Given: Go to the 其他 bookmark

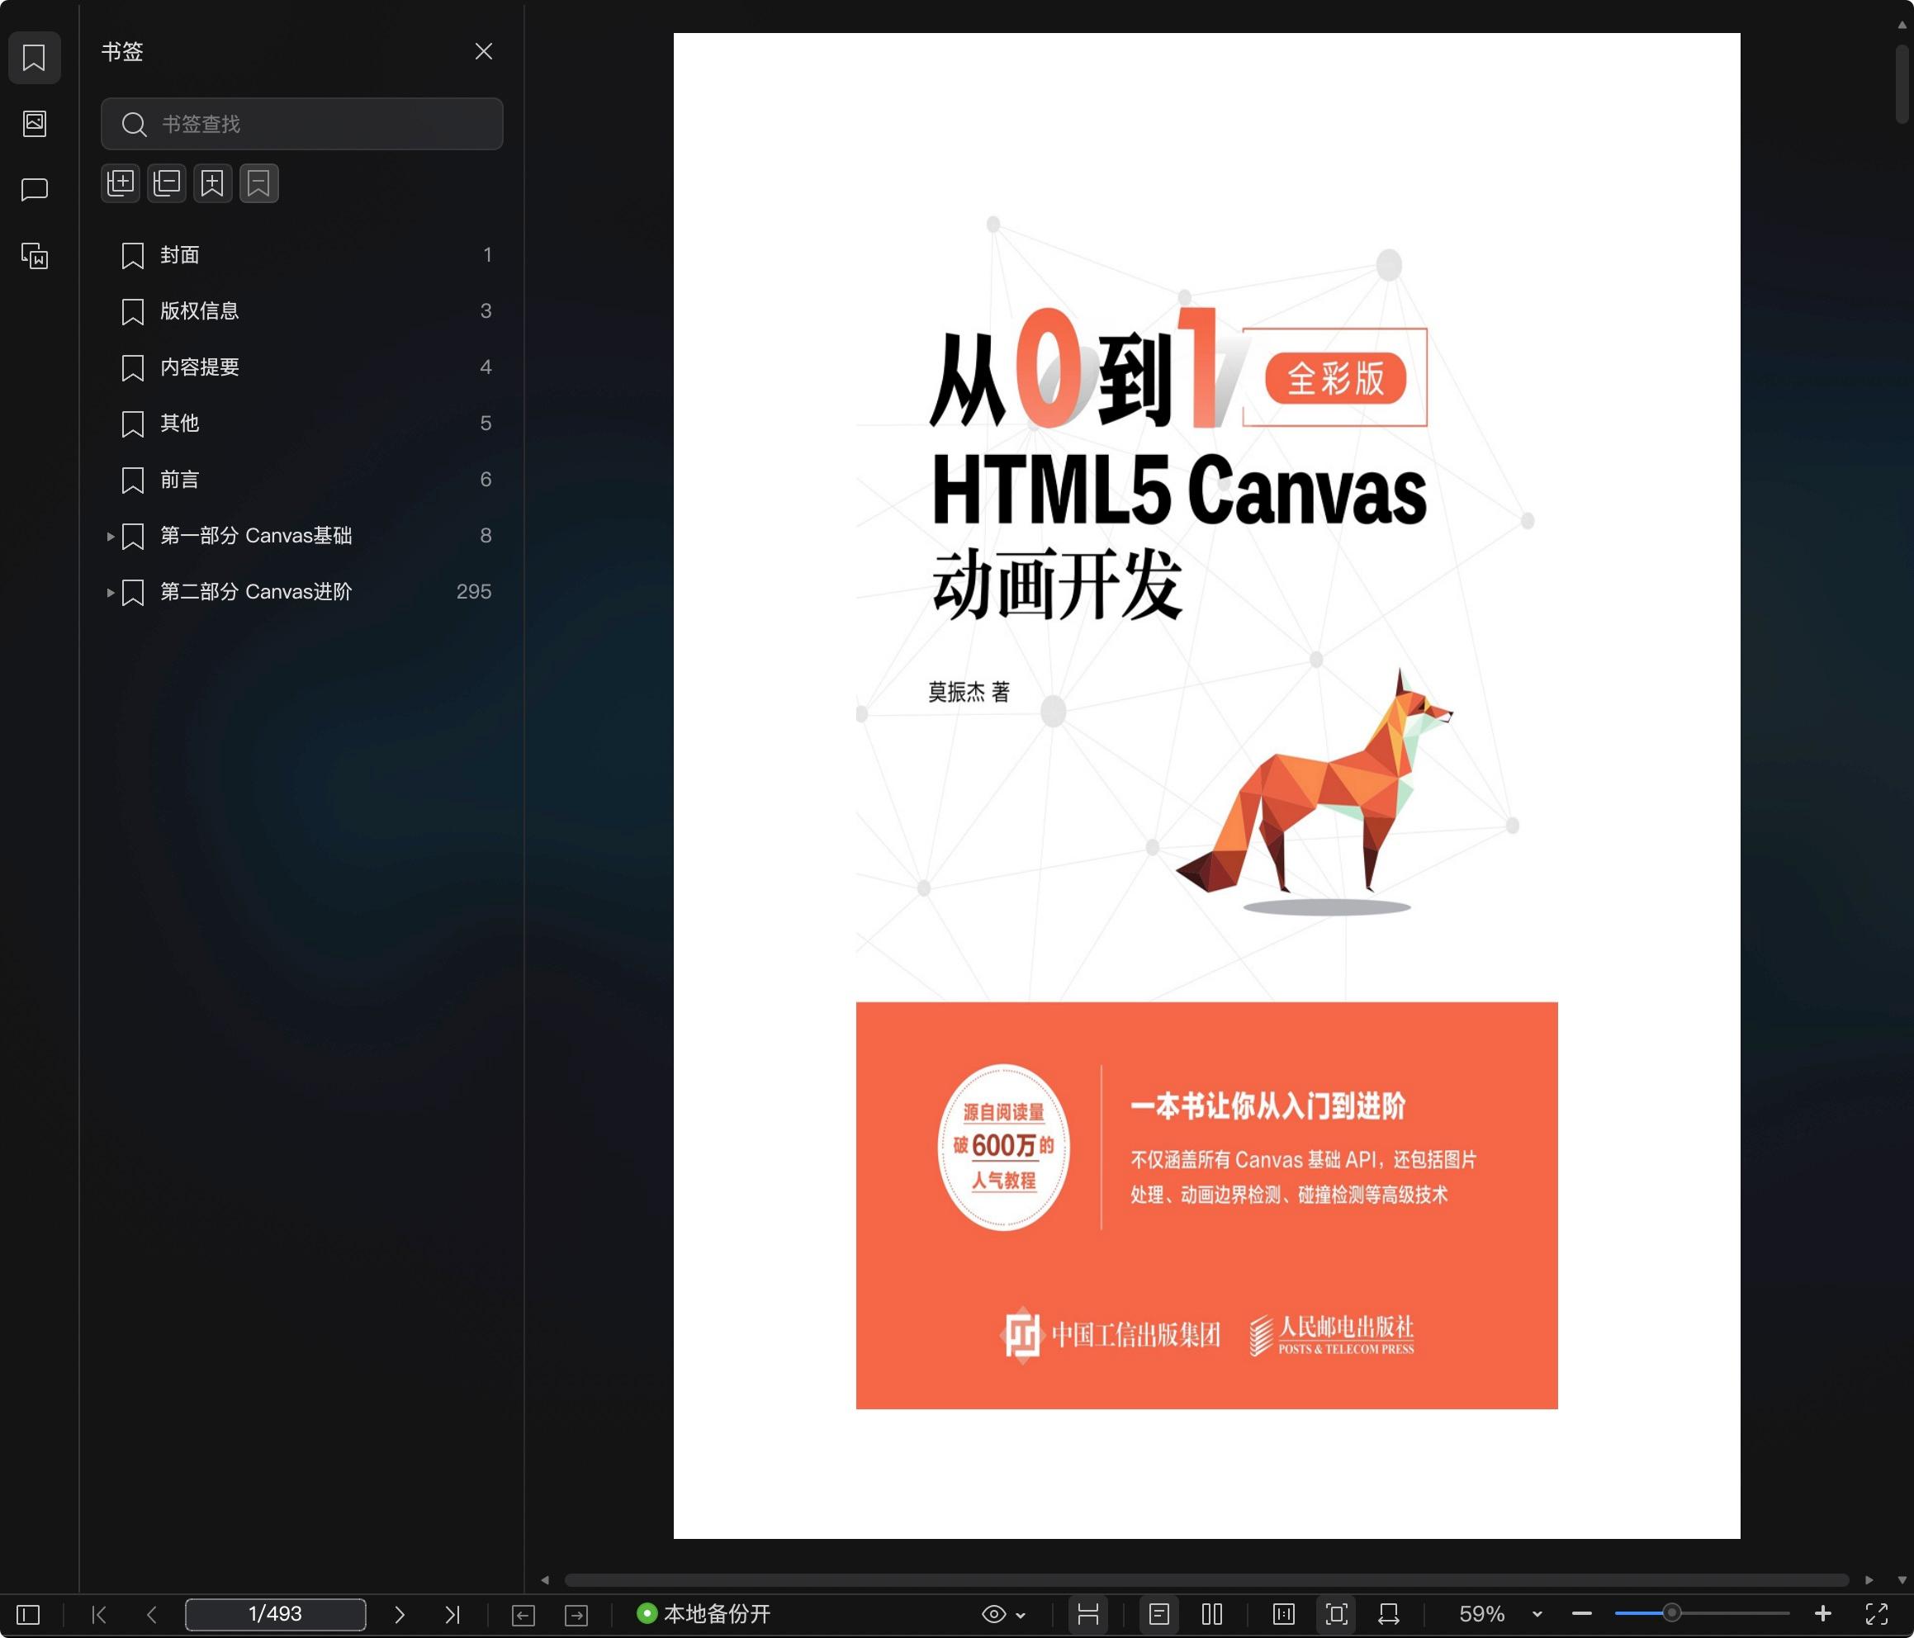Looking at the screenshot, I should pos(302,424).
